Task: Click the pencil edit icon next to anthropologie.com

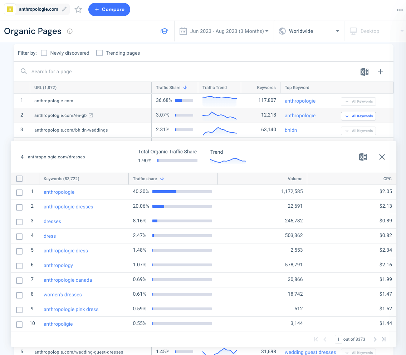Action: [64, 9]
